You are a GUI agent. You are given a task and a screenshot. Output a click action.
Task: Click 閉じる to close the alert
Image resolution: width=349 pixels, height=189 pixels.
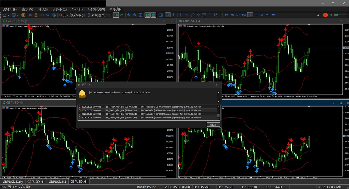[213, 125]
